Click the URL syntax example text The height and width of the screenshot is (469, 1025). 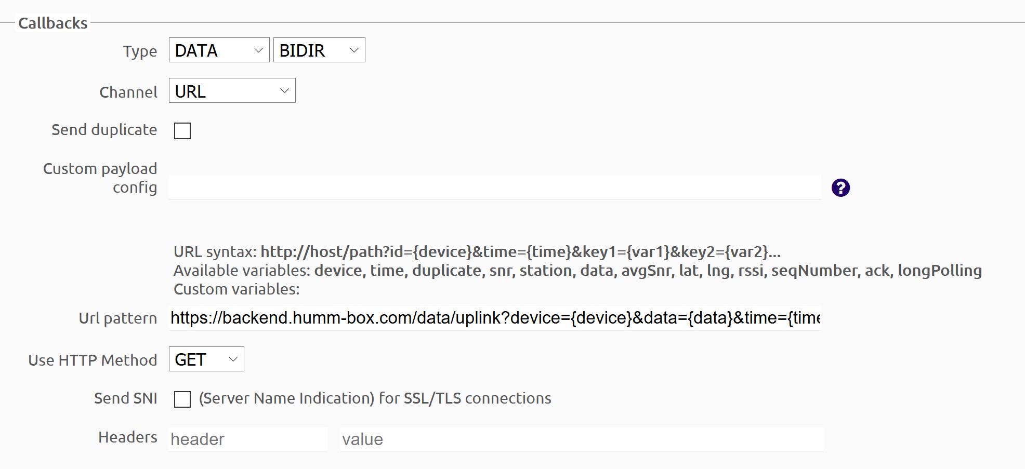520,252
